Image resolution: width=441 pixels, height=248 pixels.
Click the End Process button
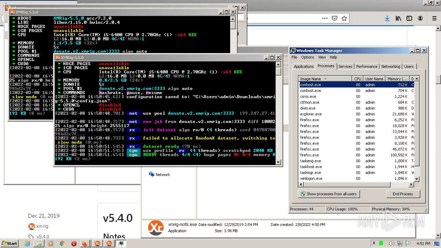[x=403, y=194]
